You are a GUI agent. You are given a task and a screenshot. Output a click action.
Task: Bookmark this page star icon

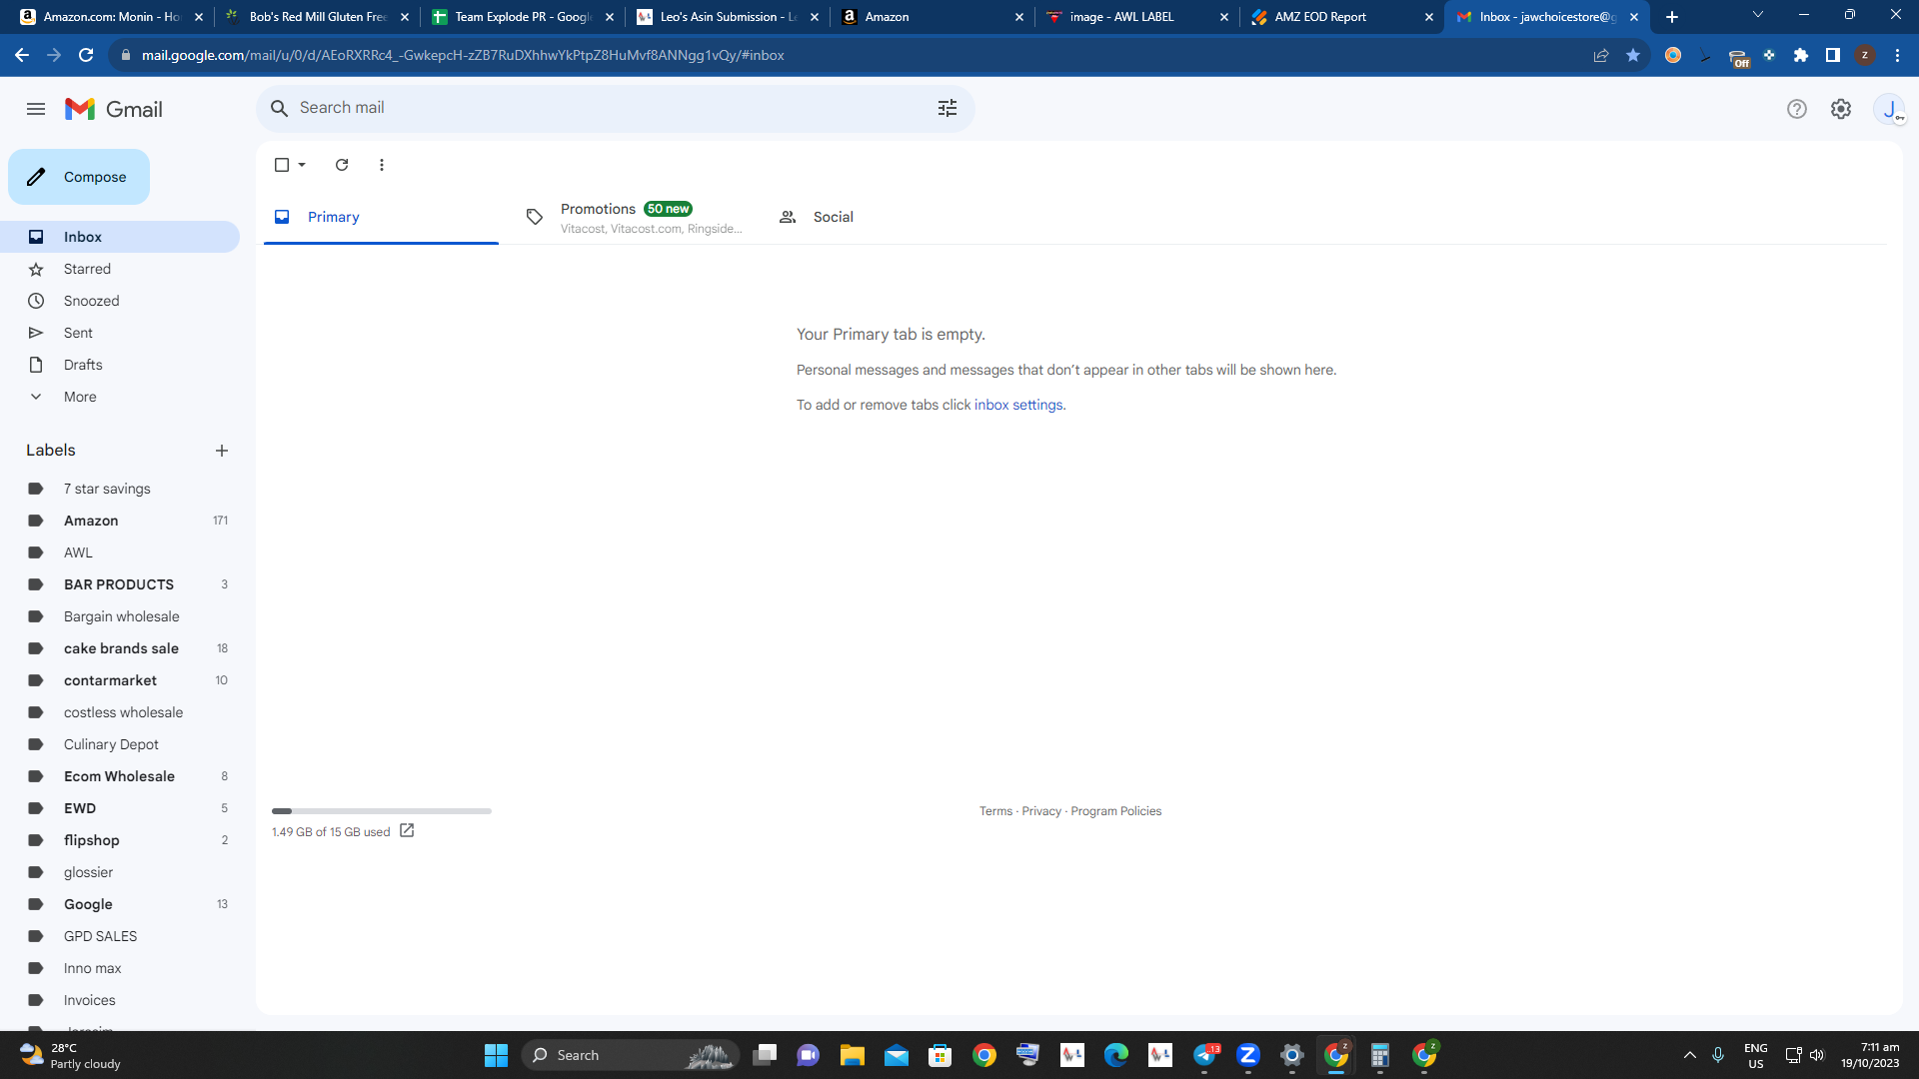coord(1633,55)
